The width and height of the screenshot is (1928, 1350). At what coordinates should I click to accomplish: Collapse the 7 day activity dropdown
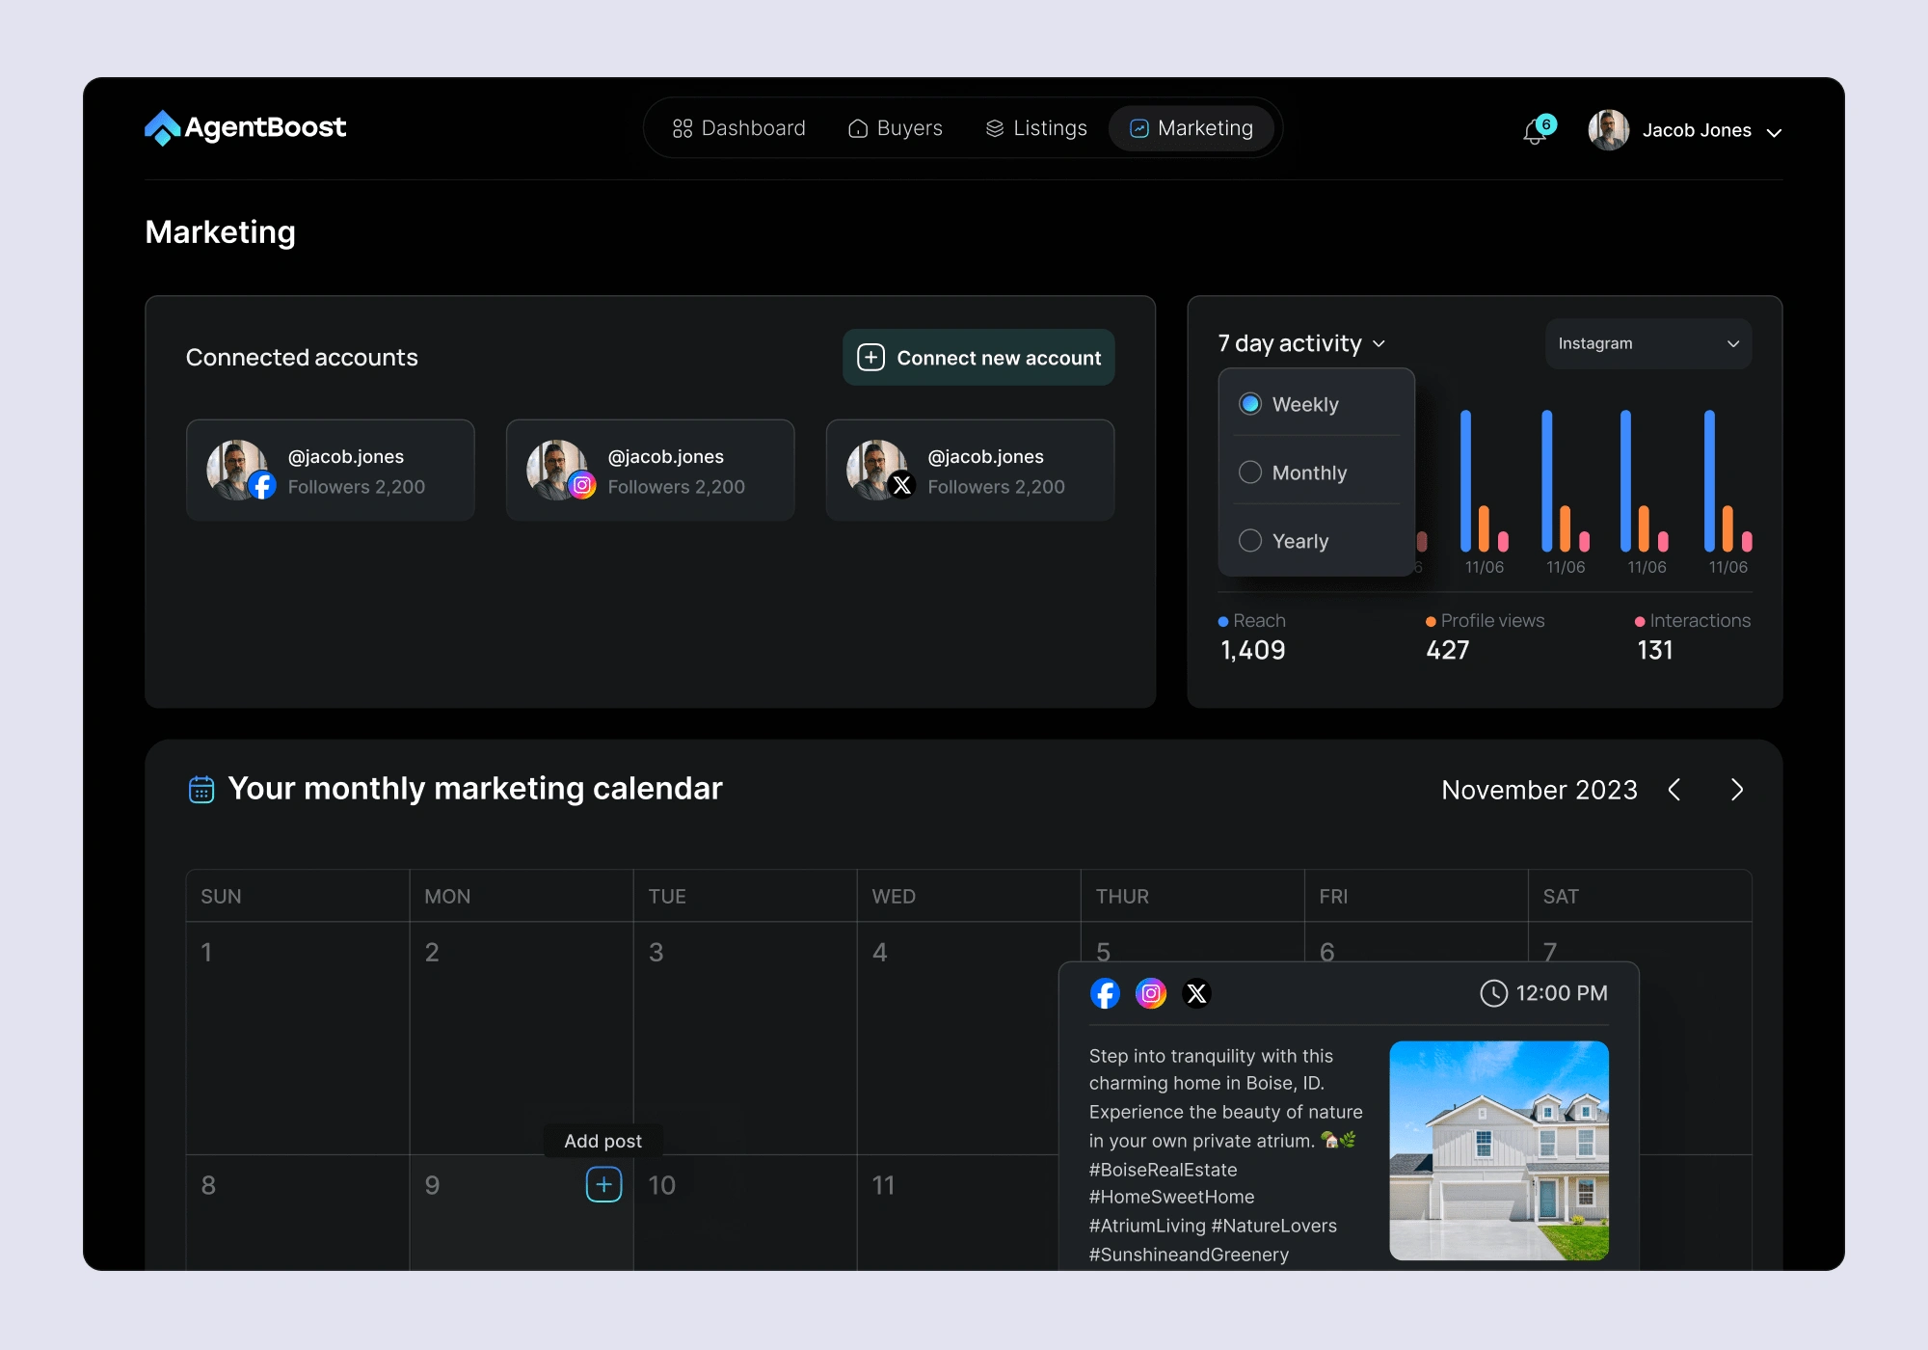tap(1301, 343)
